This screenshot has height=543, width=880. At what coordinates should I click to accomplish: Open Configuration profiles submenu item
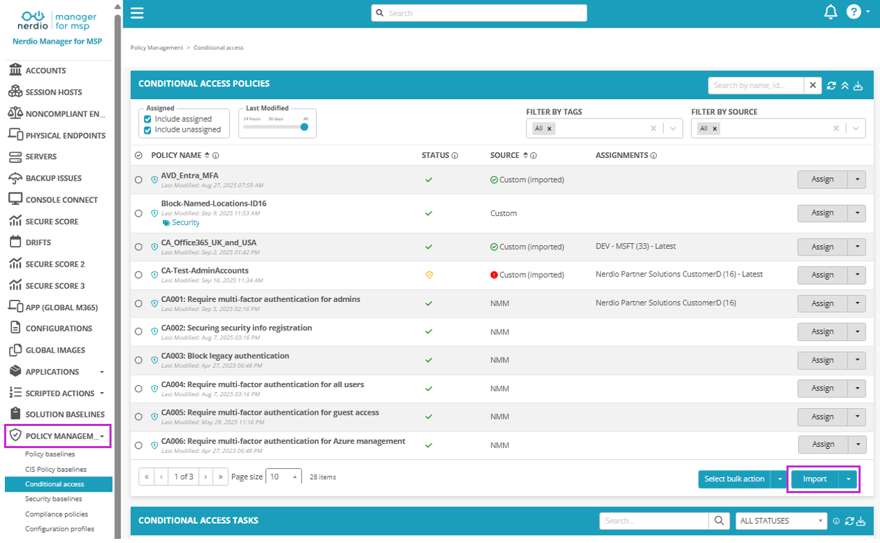60,529
